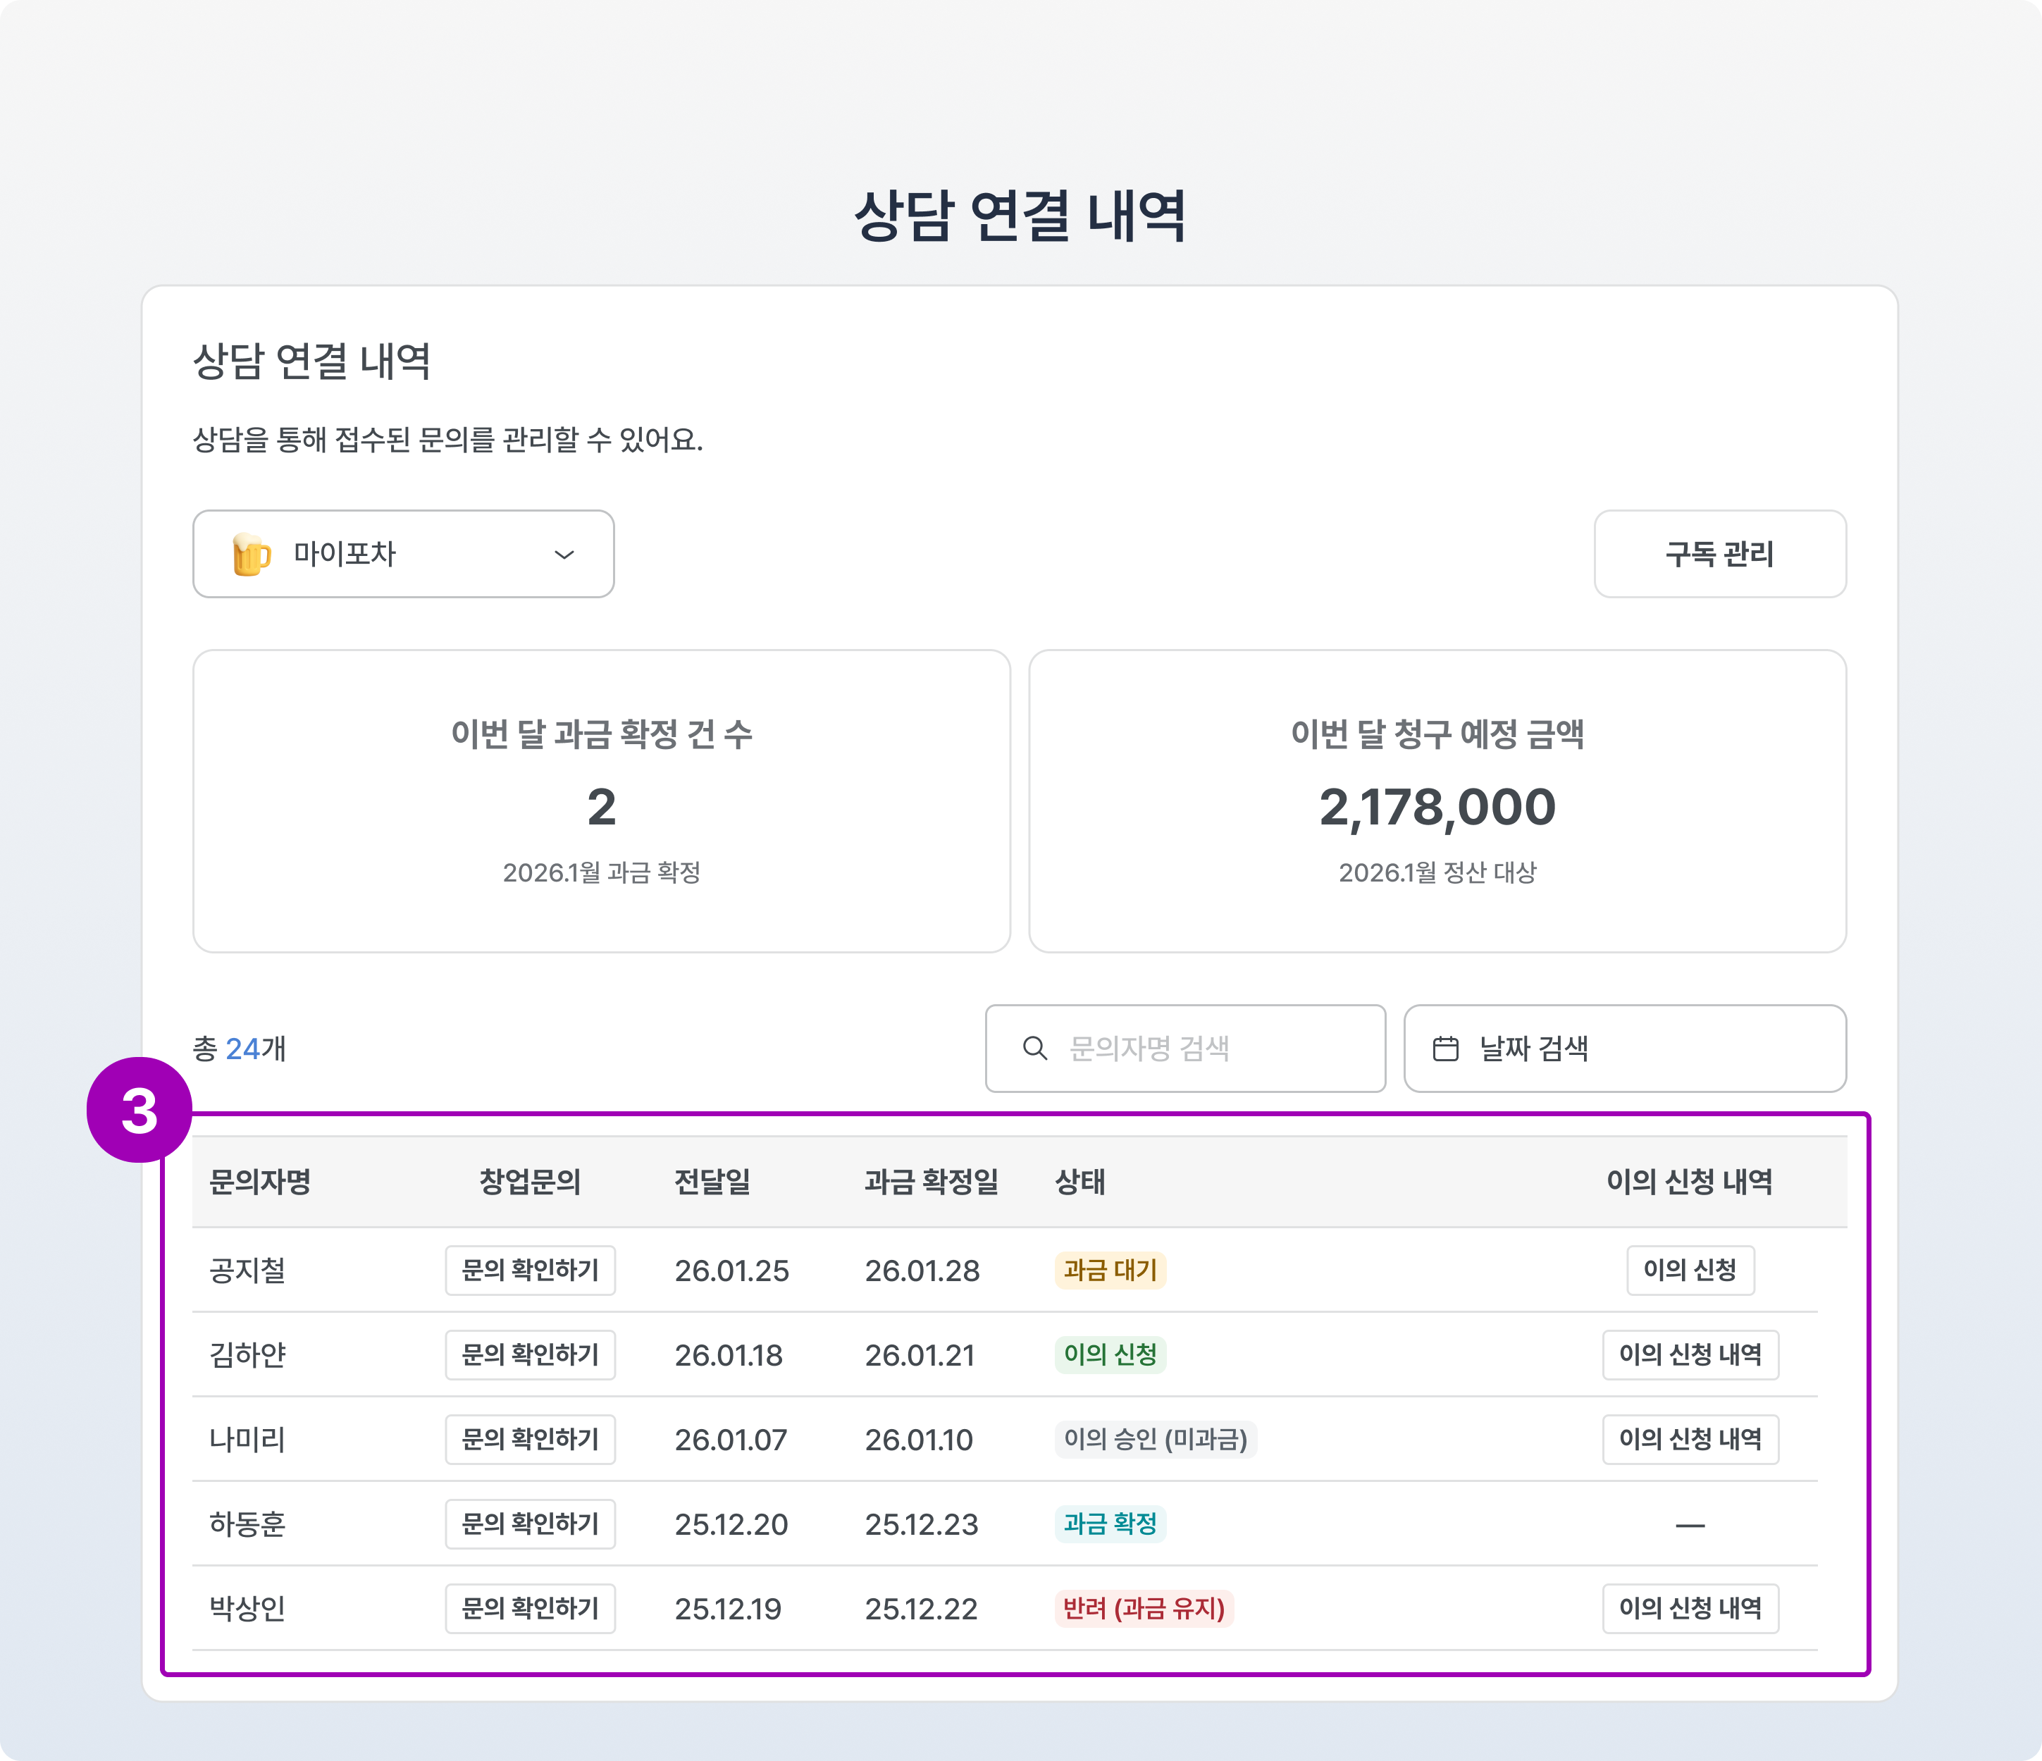Viewport: 2042px width, 1761px height.
Task: Click 문의 확인하기 for 나미리
Action: [x=530, y=1440]
